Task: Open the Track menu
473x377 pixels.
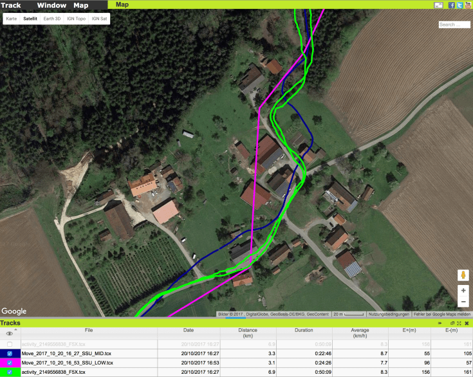Action: pos(11,5)
